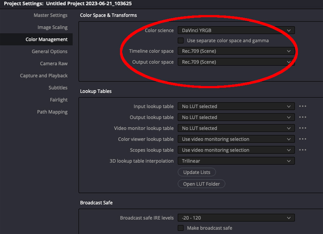Click the Color science label
Screen dimensions: 323x234
[x=159, y=31]
